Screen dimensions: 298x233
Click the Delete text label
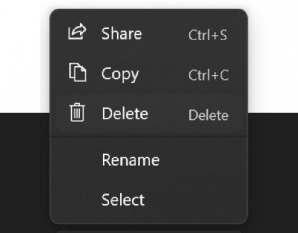click(x=125, y=114)
